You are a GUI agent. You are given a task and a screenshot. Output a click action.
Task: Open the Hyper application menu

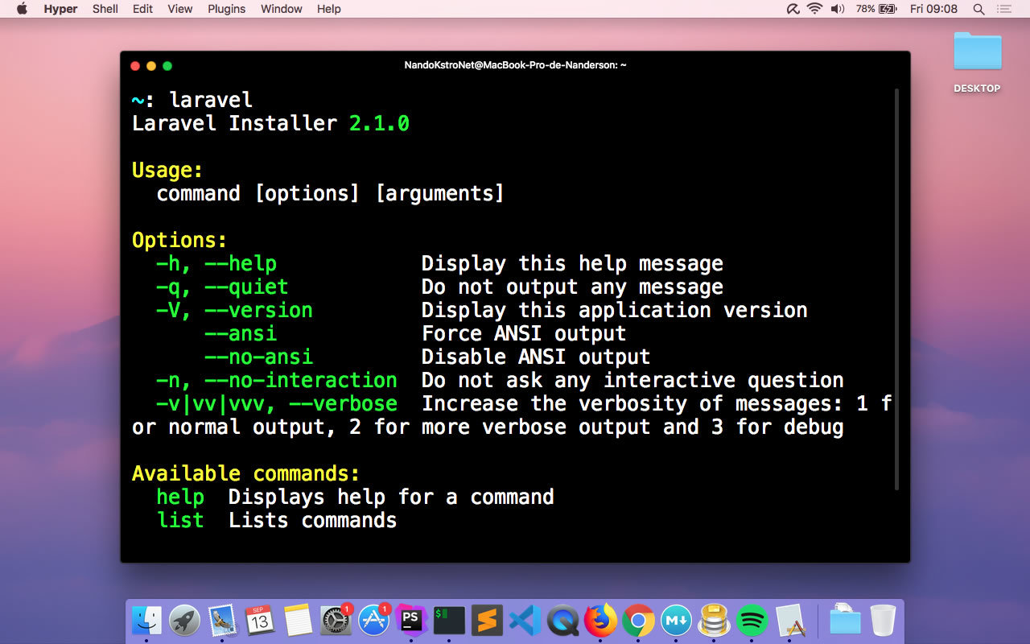pyautogui.click(x=60, y=9)
